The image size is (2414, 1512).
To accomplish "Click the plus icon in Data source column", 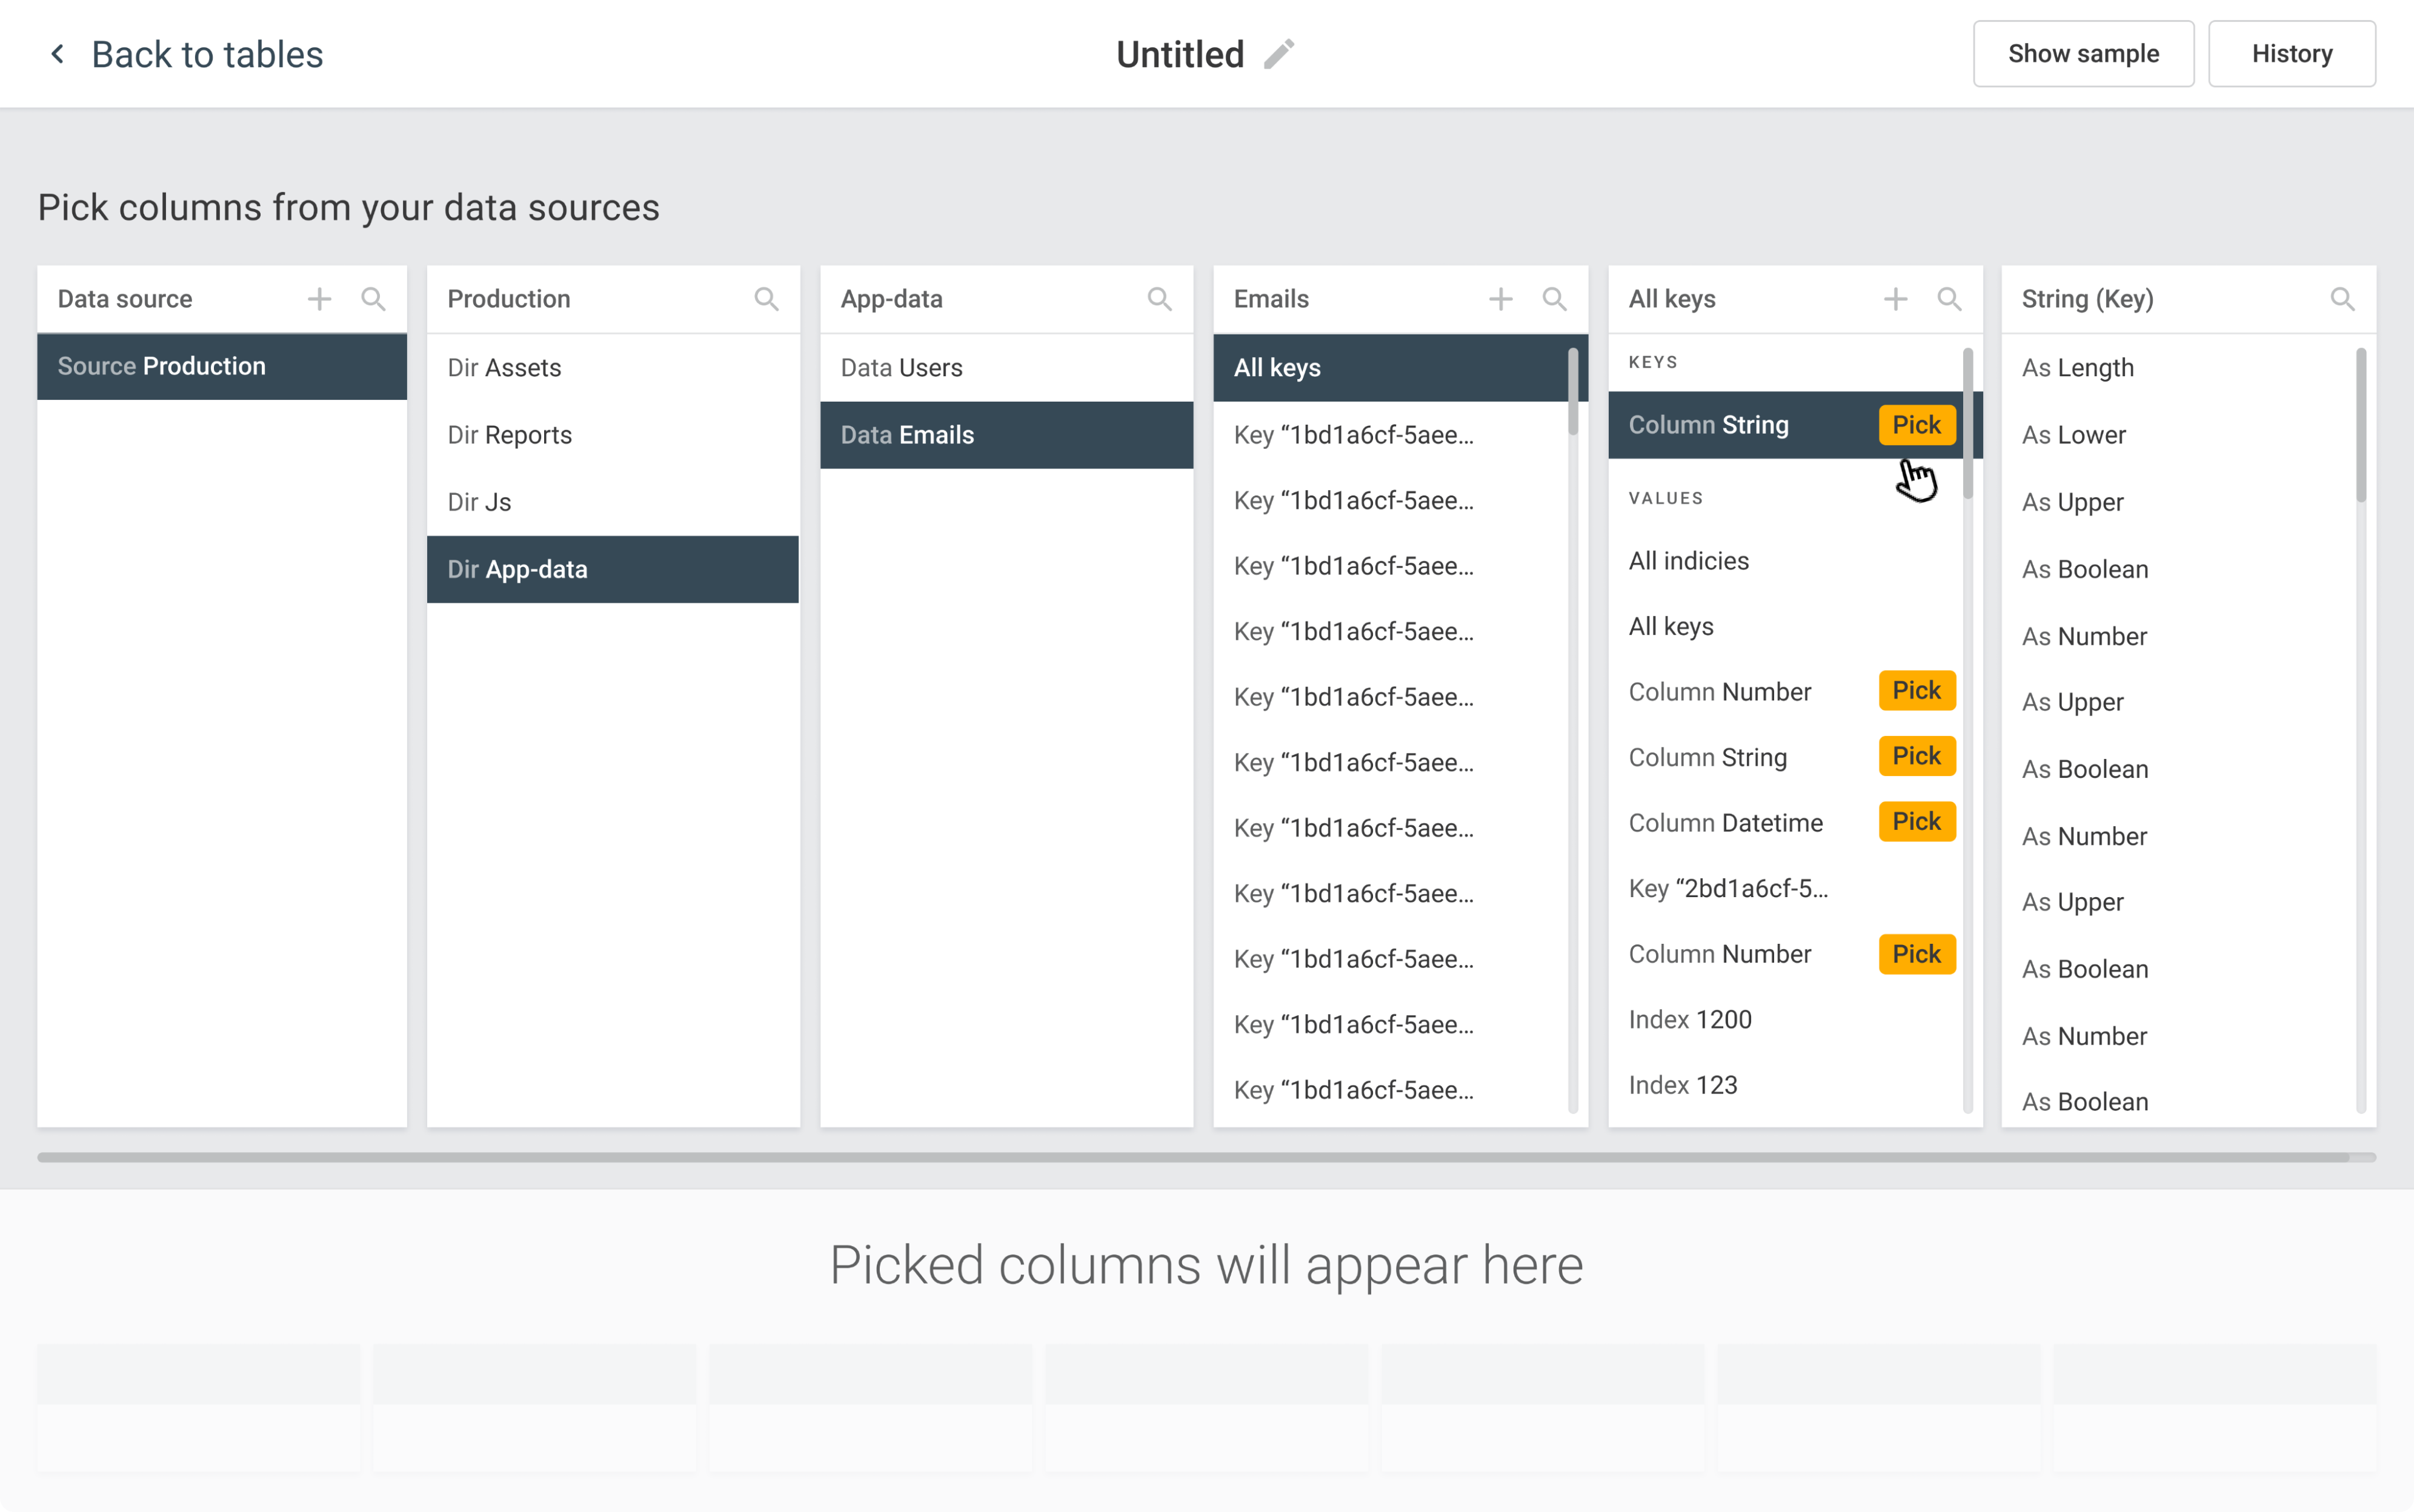I will 319,299.
